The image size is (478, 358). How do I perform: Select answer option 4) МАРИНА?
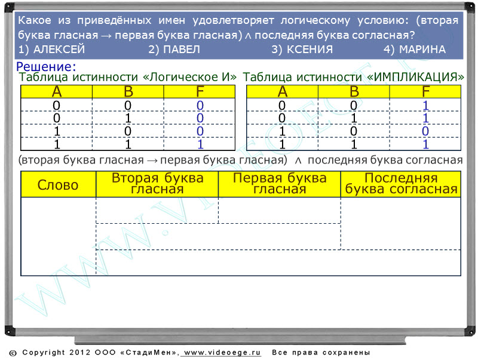[415, 50]
